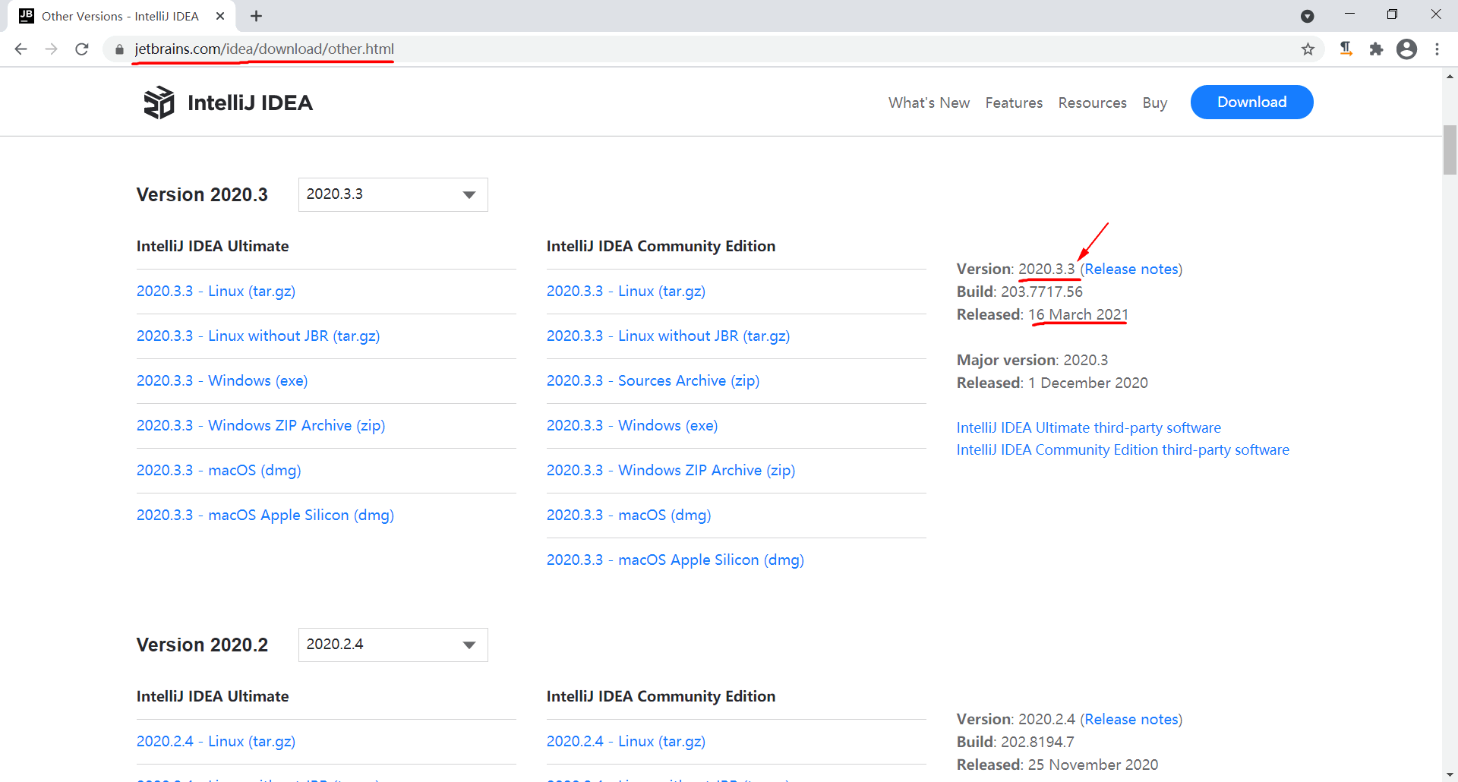Open the user profile avatar icon
This screenshot has height=782, width=1458.
pyautogui.click(x=1406, y=49)
